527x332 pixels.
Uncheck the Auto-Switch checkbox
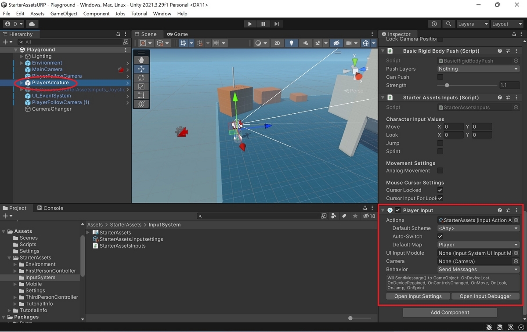(x=440, y=236)
